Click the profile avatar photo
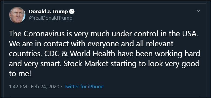 pyautogui.click(x=17, y=15)
